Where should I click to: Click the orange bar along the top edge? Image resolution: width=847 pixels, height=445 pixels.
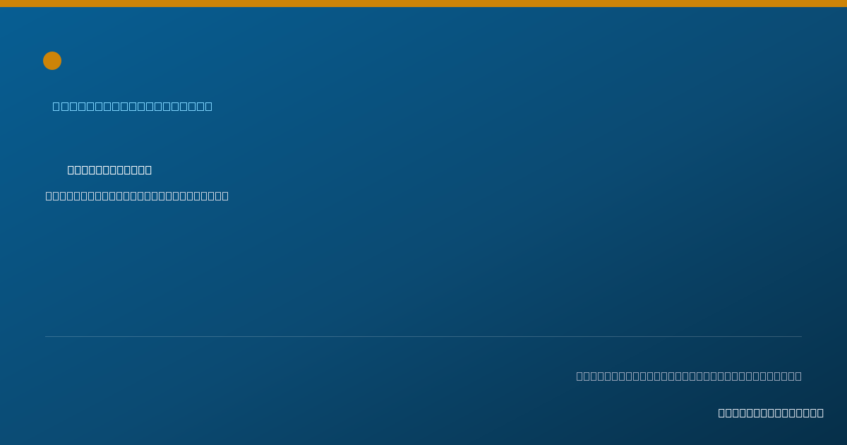tap(423, 4)
